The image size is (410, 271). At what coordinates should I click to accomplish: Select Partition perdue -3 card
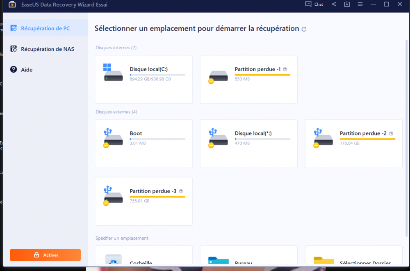coord(143,201)
